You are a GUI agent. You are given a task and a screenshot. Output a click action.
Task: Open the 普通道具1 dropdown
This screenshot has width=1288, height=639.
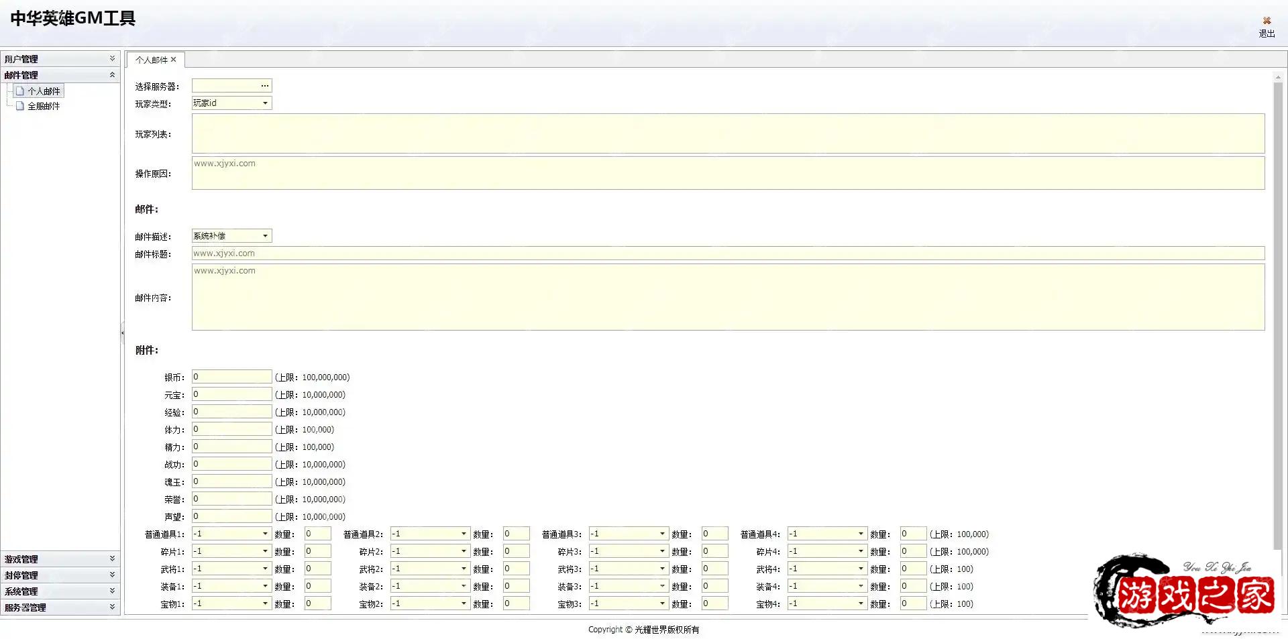(265, 534)
